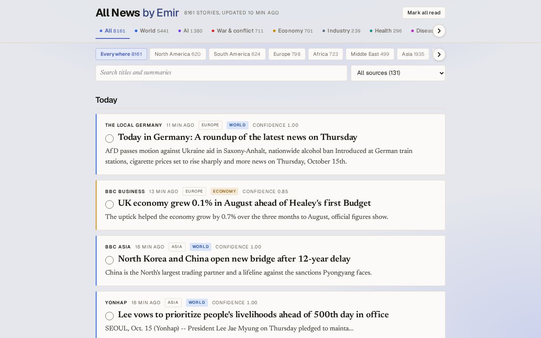Filter stories by Asia region

[x=413, y=54]
